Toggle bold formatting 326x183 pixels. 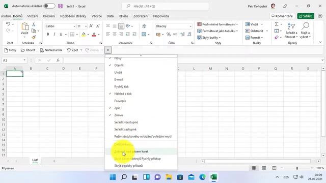(48, 34)
